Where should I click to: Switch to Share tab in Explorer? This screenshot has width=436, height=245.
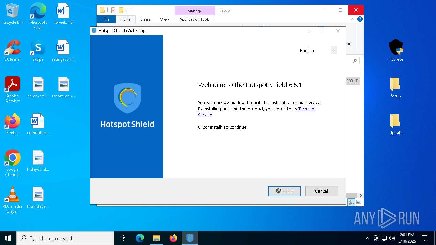pos(145,19)
